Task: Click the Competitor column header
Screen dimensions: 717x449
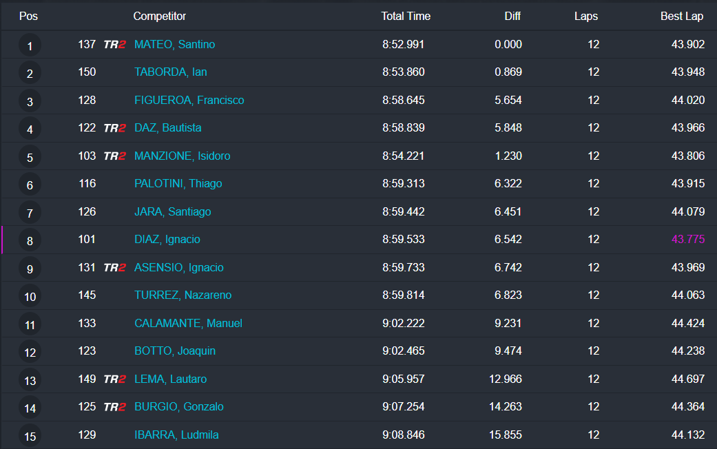Action: coord(159,16)
